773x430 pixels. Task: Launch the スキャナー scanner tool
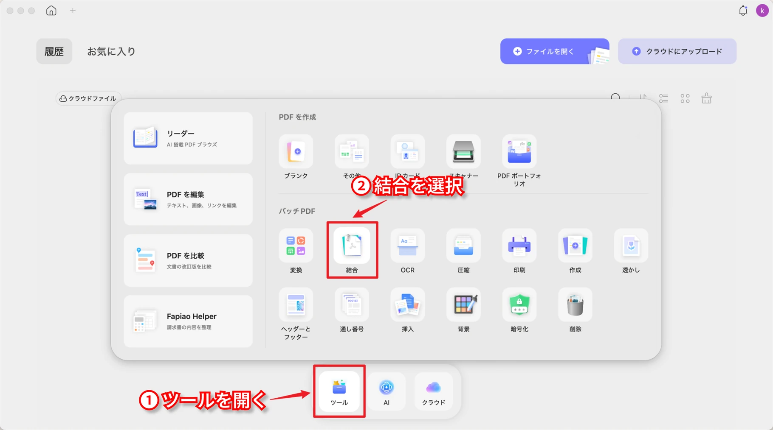[x=463, y=151]
